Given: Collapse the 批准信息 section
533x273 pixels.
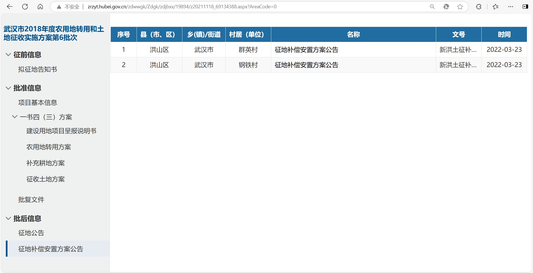Looking at the screenshot, I should tap(8, 88).
